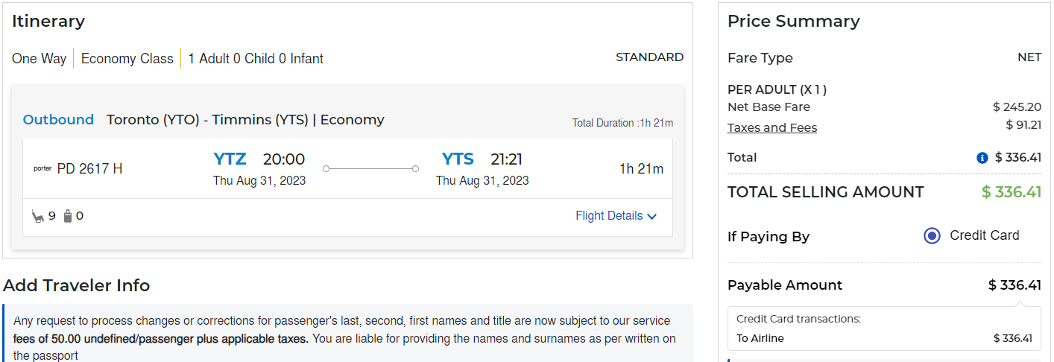
Task: Click the YTS arrival airport code
Action: tap(458, 159)
